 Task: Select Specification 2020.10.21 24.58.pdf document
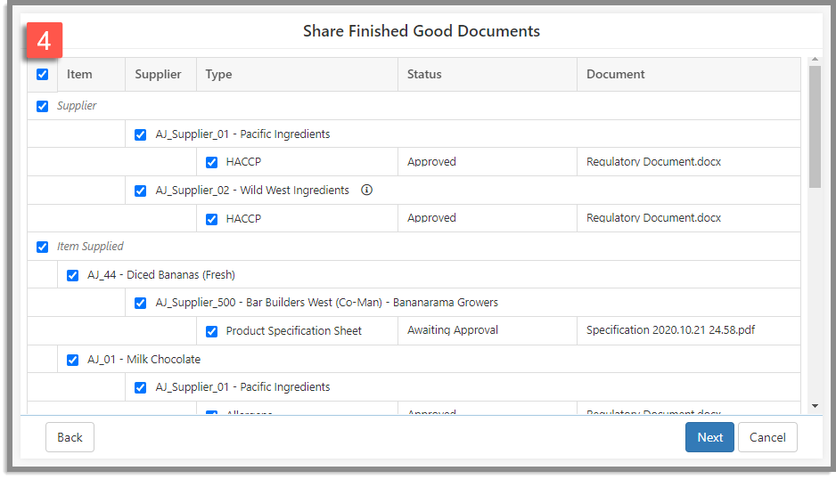click(x=671, y=329)
